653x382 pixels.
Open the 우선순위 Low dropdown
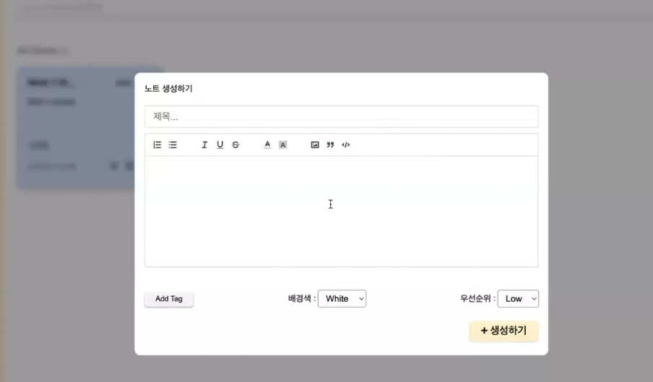point(518,299)
